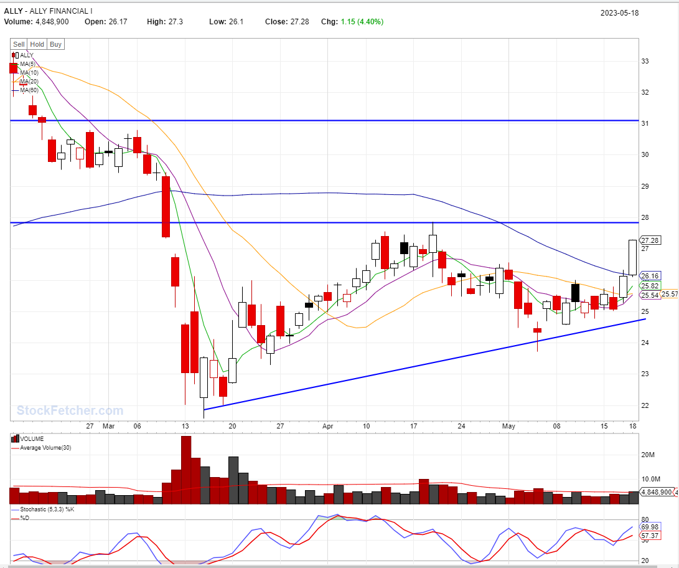Click the Sell button

[x=19, y=44]
